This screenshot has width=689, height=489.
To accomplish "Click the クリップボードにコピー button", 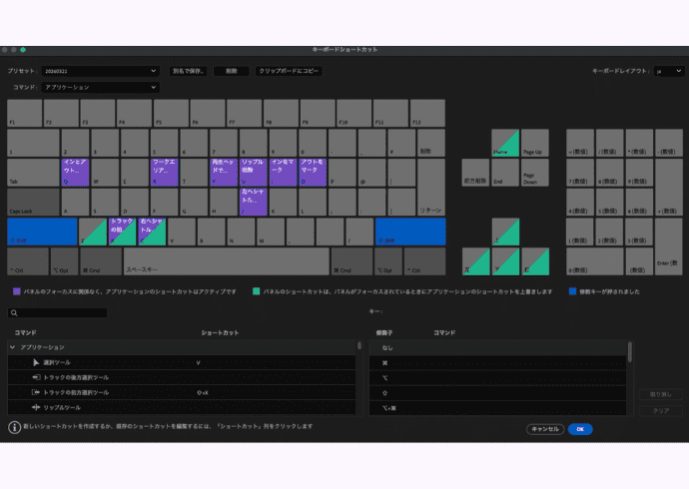I will (x=289, y=71).
